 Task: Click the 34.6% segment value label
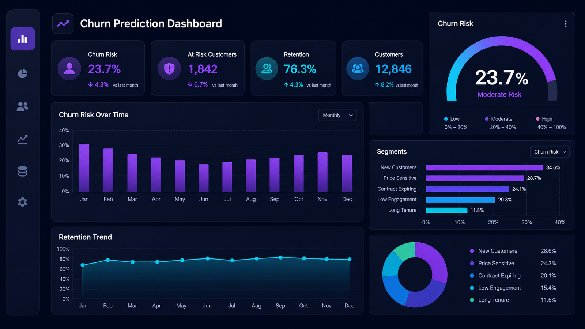553,167
